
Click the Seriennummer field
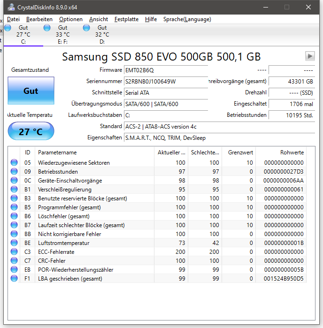coord(166,81)
